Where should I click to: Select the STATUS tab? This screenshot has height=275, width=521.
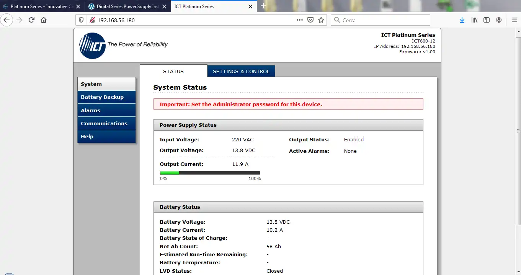173,71
